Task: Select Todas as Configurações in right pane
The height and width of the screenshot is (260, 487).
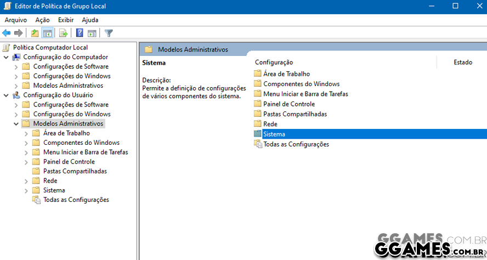Action: coord(296,144)
